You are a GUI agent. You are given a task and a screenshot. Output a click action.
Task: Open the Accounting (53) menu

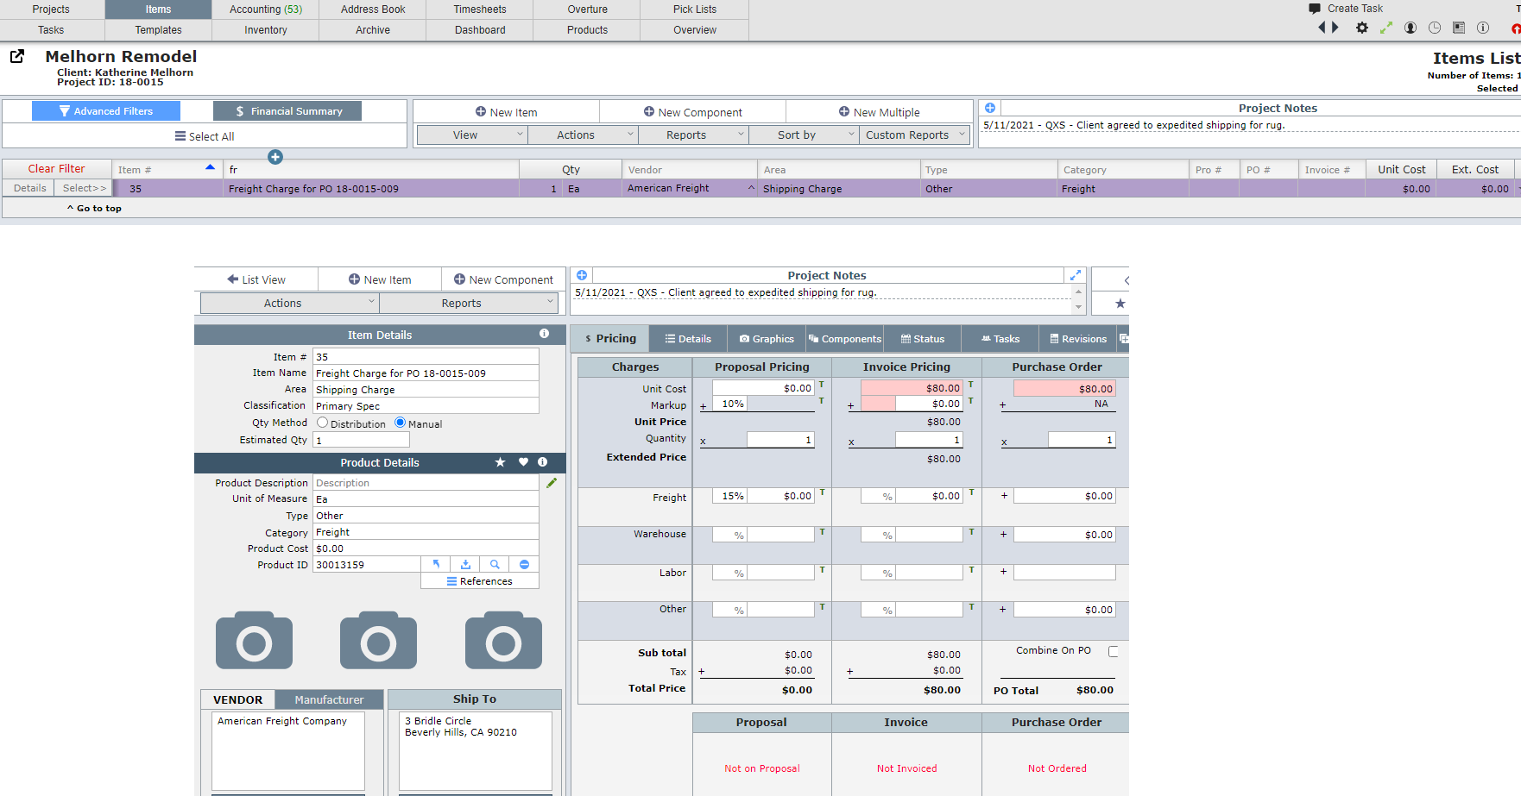pos(266,9)
